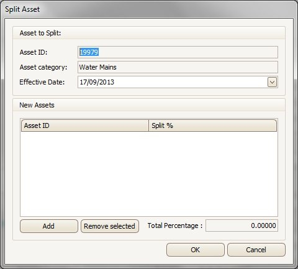Click the Effective Date label
298x269 pixels.
tap(42, 82)
